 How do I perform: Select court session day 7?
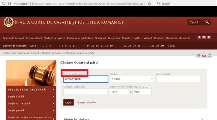pos(59,46)
